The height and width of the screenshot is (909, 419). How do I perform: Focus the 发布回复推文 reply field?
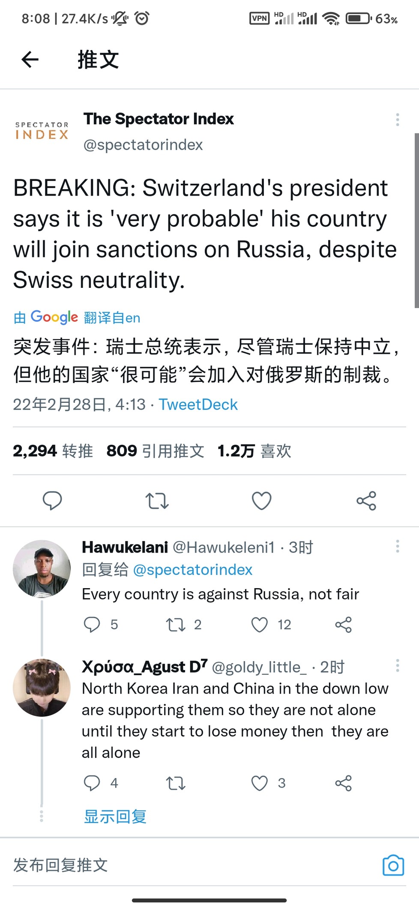coord(171,865)
